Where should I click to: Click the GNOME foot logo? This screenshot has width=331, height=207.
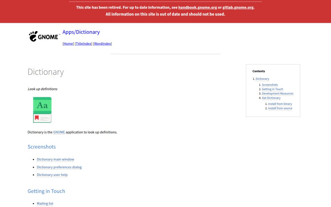[44, 36]
